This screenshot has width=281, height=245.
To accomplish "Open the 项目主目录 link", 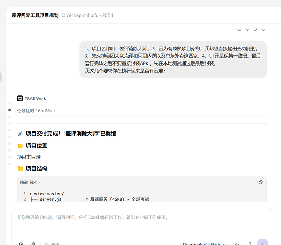I will coord(29,157).
